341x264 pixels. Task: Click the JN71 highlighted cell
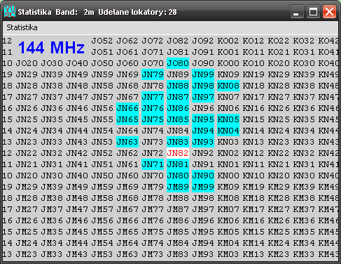click(x=153, y=164)
